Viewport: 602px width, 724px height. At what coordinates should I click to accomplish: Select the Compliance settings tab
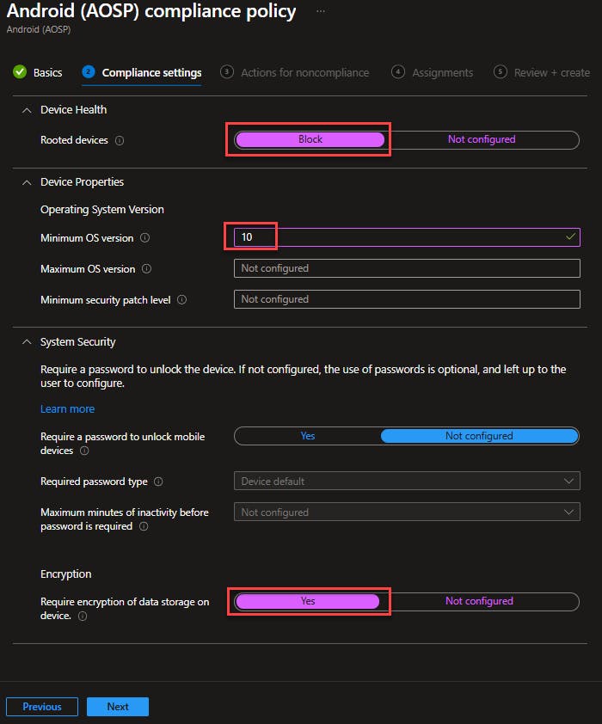point(142,73)
